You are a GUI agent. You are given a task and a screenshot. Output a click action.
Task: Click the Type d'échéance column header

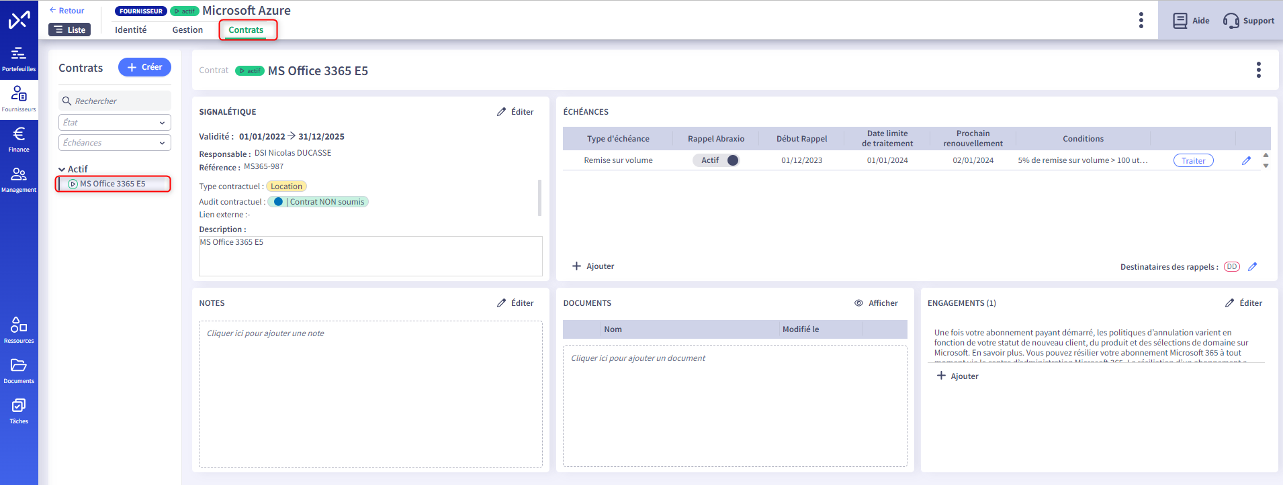618,139
